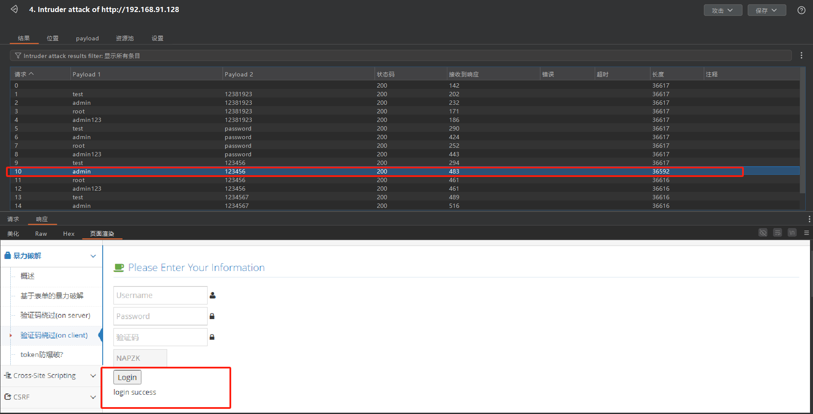Screen dimensions: 813x414
Task: Open the 请求 tab in lower panel
Action: 13,219
